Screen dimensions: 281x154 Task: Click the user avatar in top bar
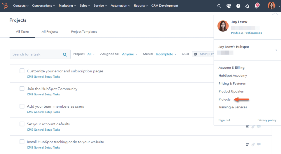(x=271, y=6)
